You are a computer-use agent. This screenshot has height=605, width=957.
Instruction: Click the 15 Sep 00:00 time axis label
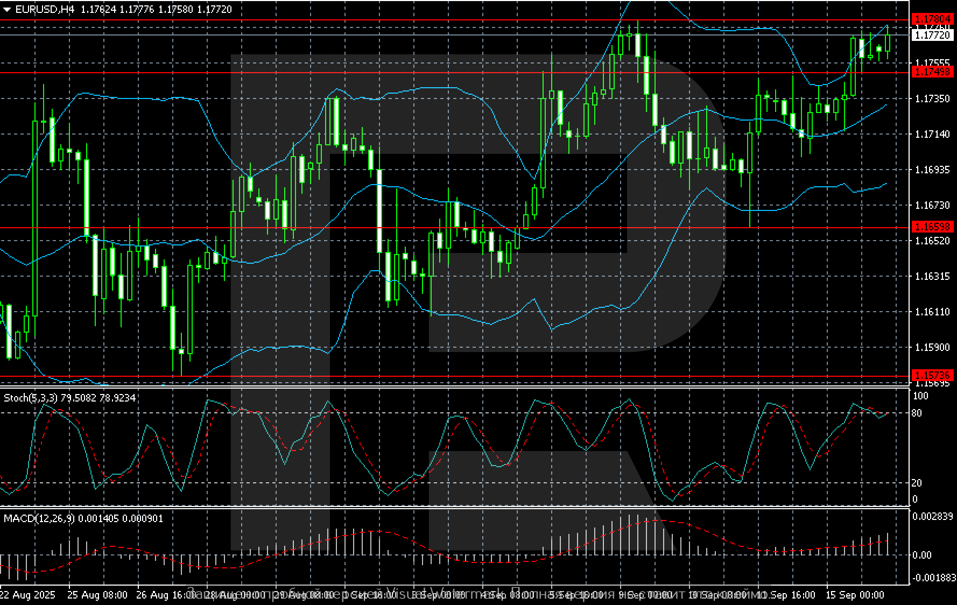(855, 595)
